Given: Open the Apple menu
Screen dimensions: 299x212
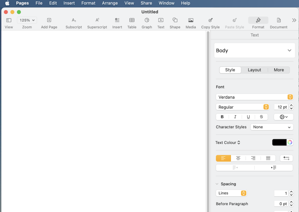Looking at the screenshot, I should tap(7, 3).
